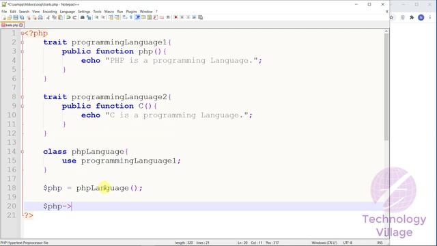This screenshot has width=437, height=246.
Task: Click editor scrollbar up arrow
Action: [386, 31]
